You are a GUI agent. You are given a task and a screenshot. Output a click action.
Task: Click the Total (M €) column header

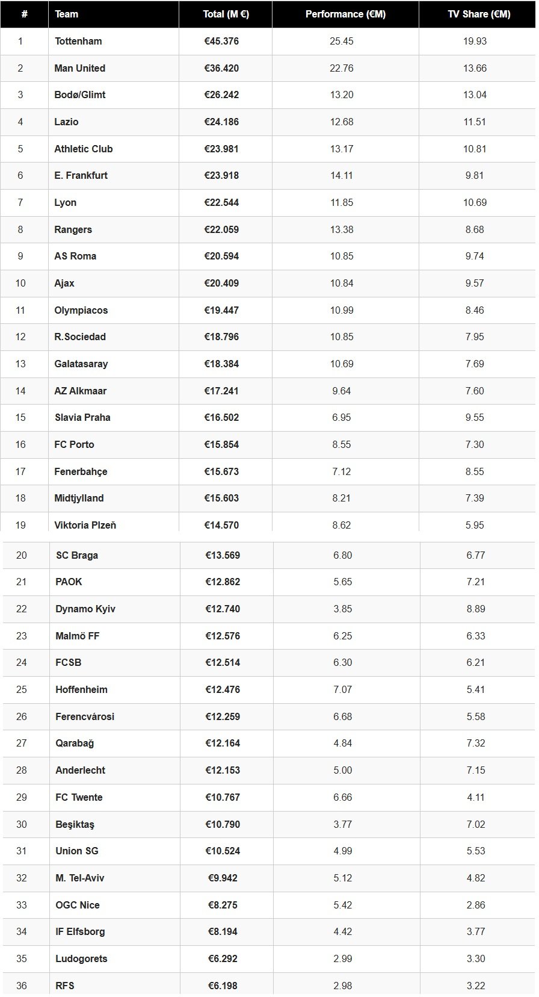coord(226,14)
